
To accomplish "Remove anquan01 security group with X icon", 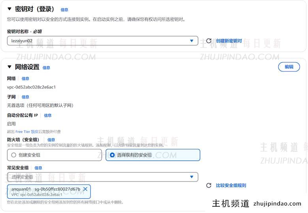I will [85, 189].
